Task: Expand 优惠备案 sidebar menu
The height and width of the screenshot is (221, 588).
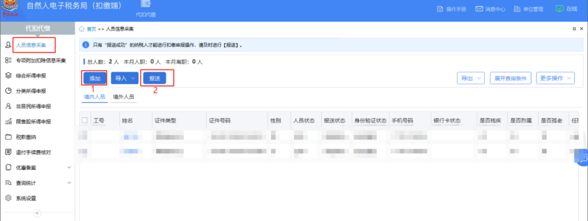Action: tap(38, 168)
